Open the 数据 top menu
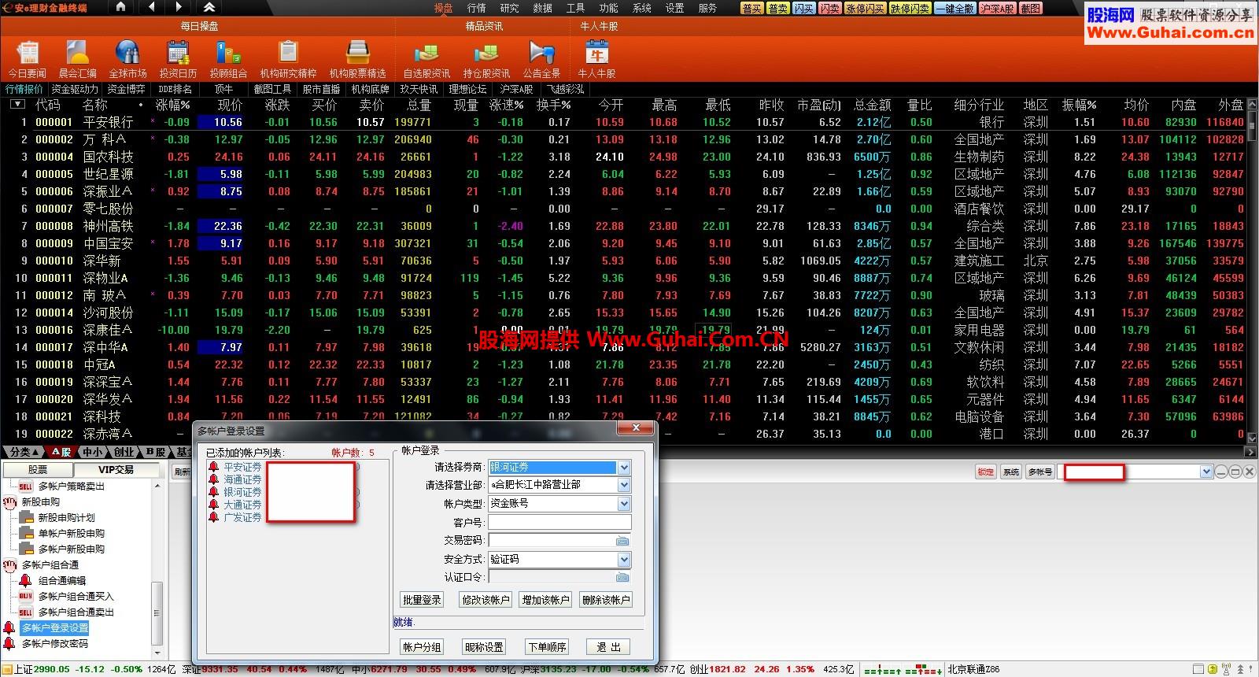This screenshot has width=1259, height=677. [x=542, y=8]
